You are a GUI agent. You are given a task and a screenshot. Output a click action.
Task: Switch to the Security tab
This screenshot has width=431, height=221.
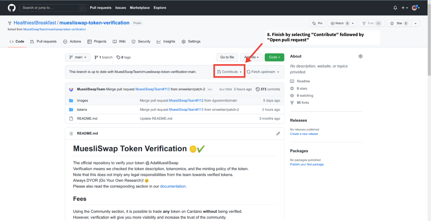click(x=141, y=42)
